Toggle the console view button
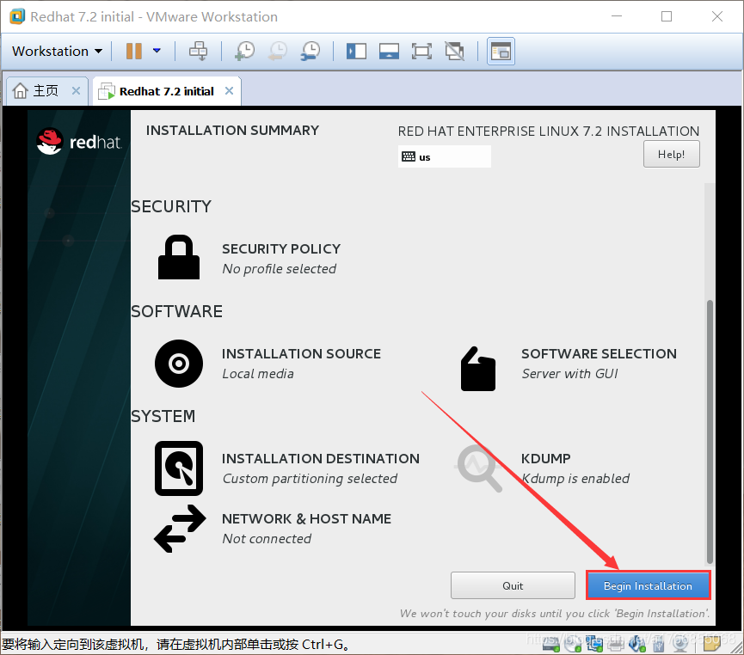This screenshot has height=655, width=744. click(501, 51)
